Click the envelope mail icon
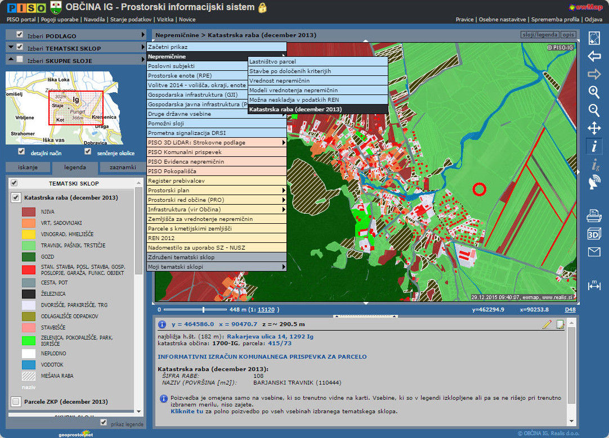609x438 pixels. click(594, 251)
